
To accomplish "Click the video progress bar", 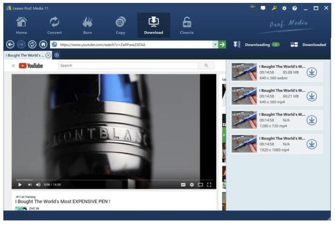I will pos(114,180).
